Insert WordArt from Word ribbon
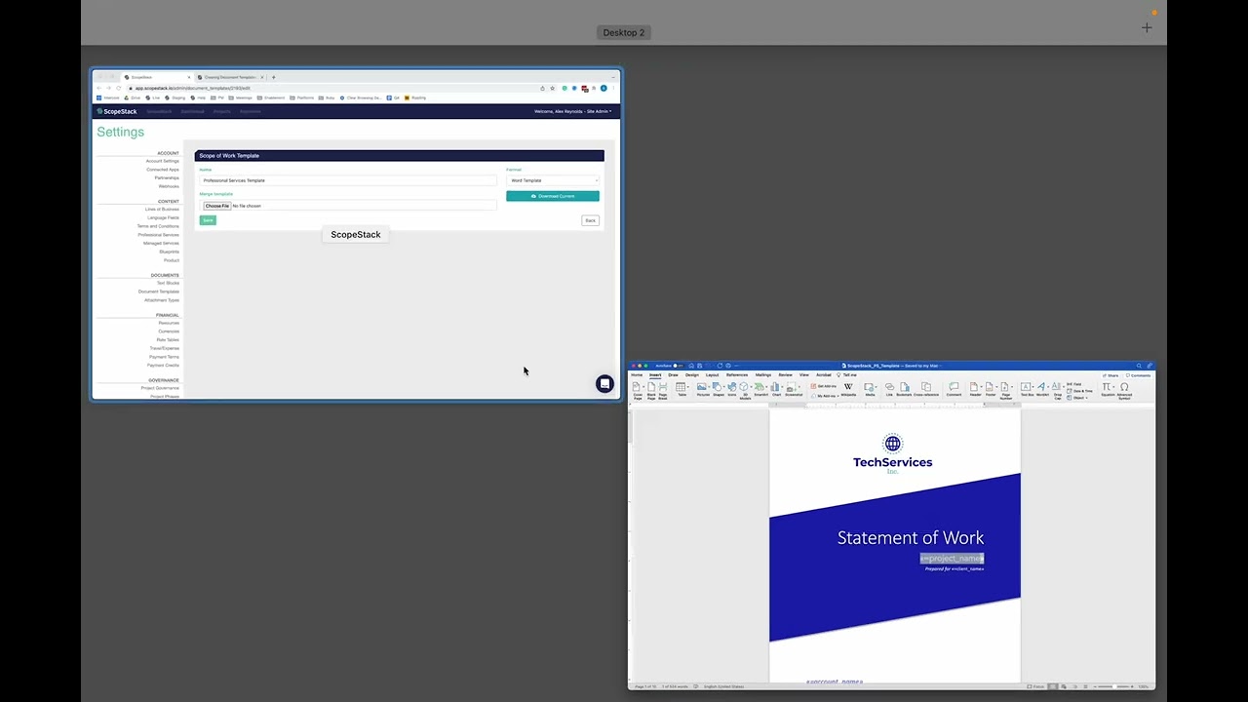1248x702 pixels. pyautogui.click(x=1042, y=390)
